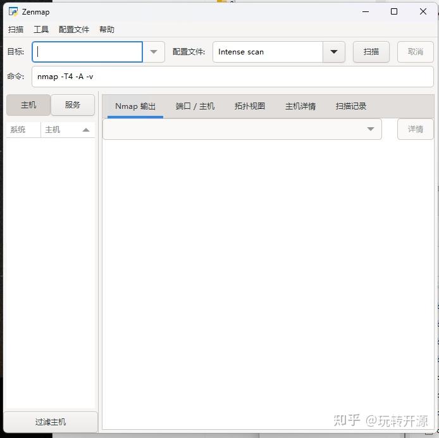Select the 服务 services toggle button

[x=73, y=105]
